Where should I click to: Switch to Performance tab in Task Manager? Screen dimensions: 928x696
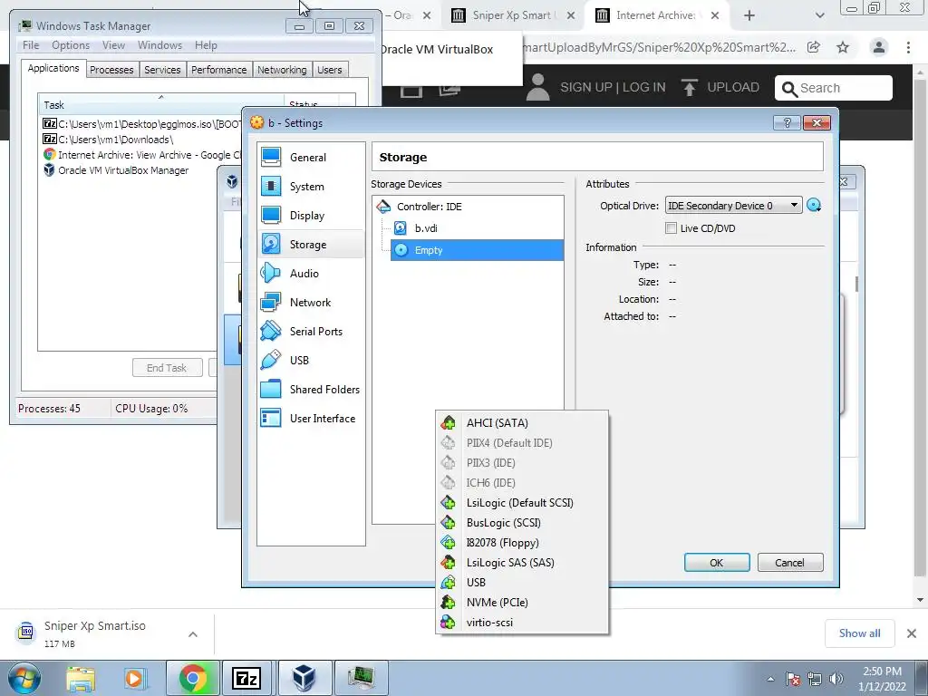tap(219, 70)
